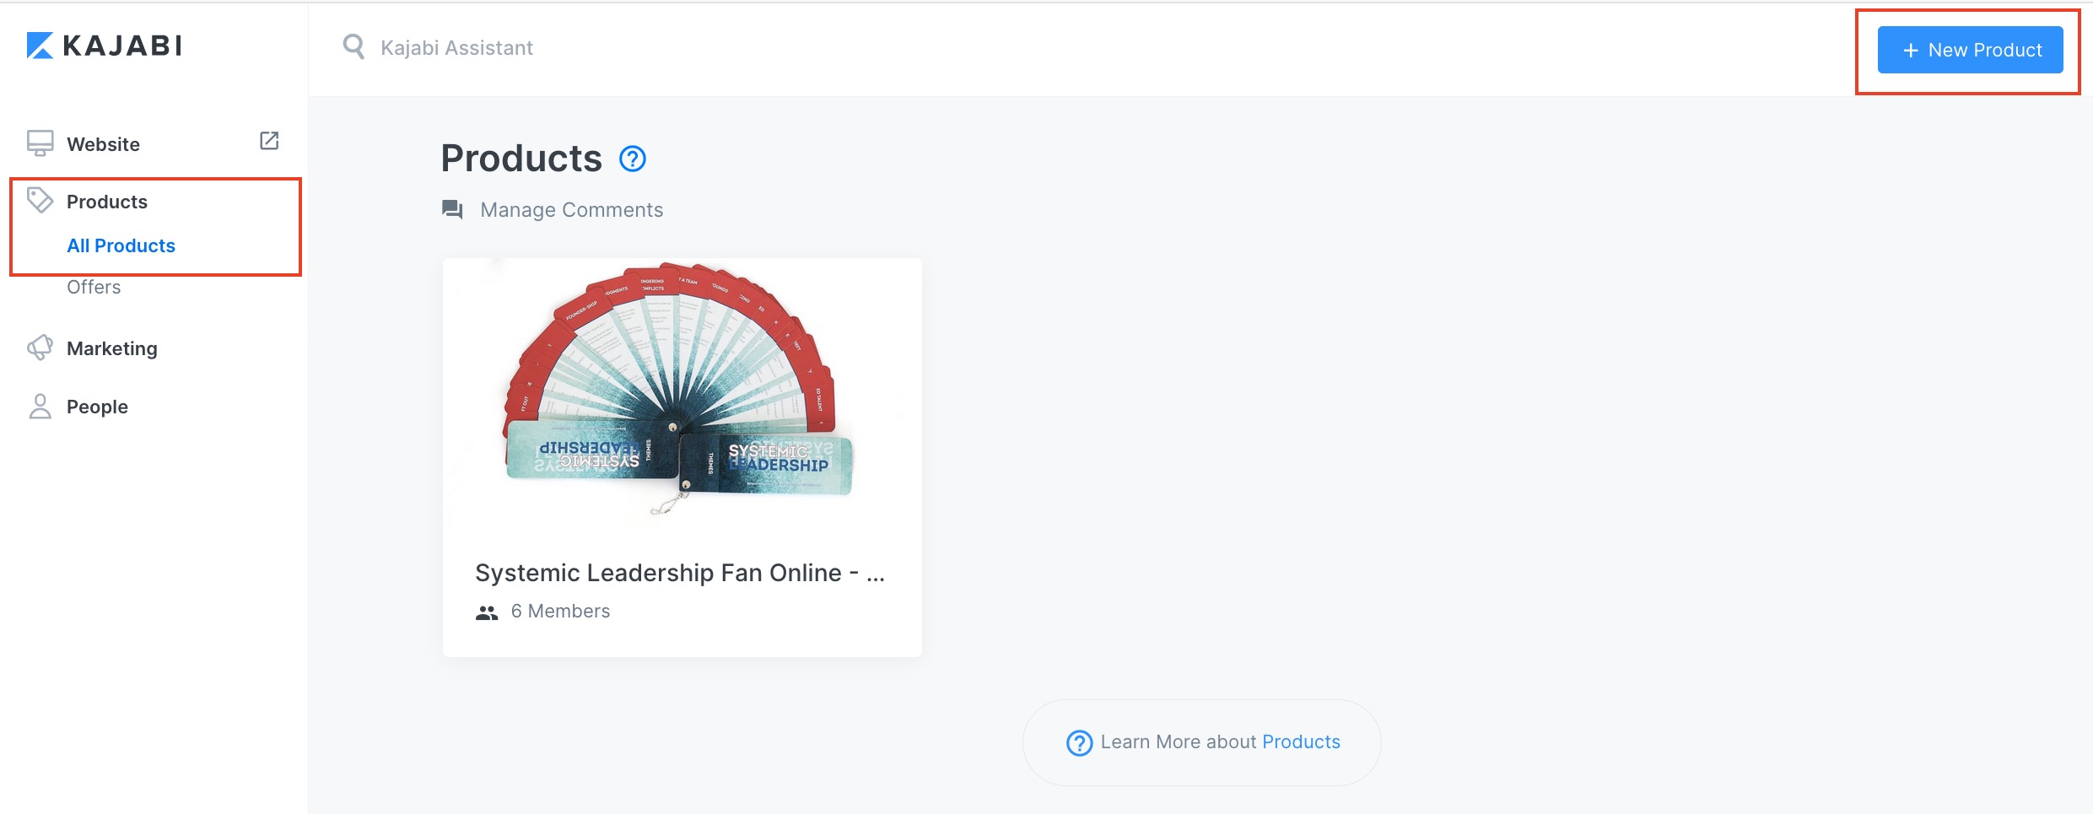Image resolution: width=2093 pixels, height=814 pixels.
Task: Click help icon beside Products heading
Action: (632, 159)
